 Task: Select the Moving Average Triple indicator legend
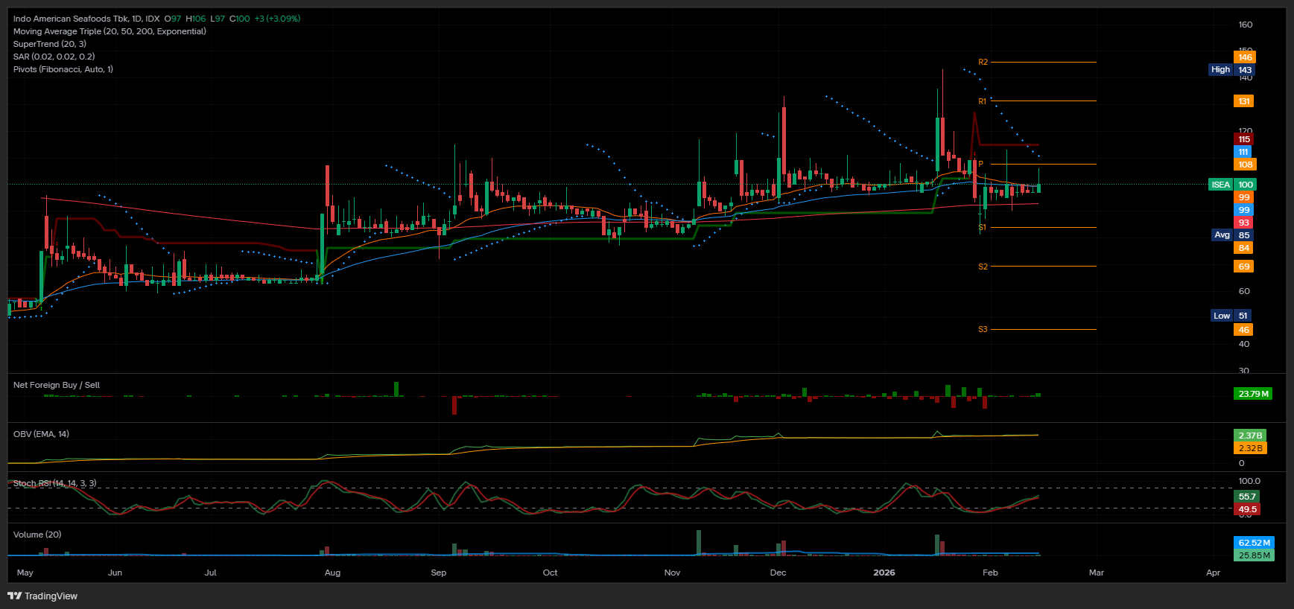point(110,31)
